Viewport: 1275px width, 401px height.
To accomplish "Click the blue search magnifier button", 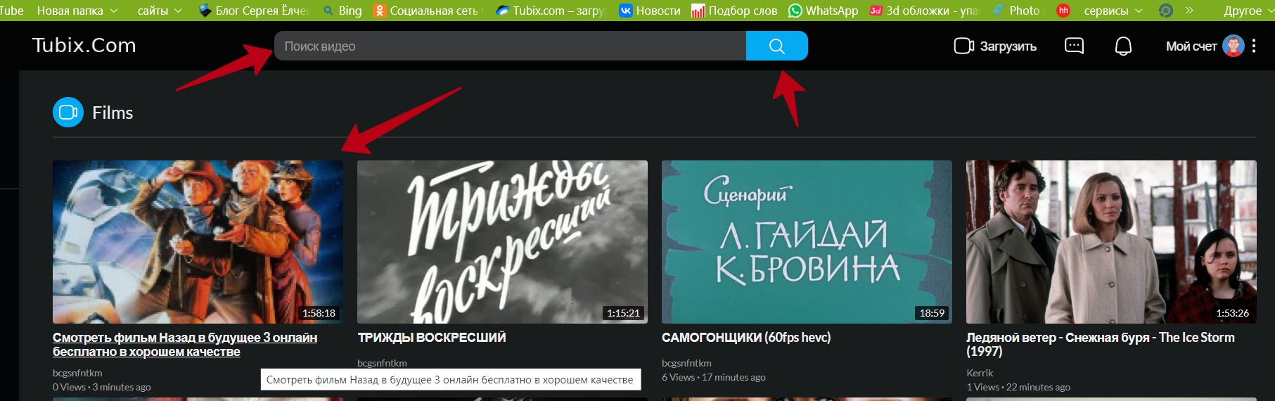I will point(776,46).
